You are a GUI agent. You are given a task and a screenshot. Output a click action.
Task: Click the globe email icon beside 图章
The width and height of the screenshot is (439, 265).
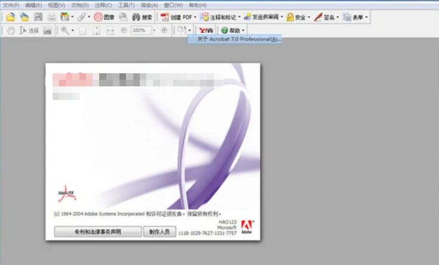(x=123, y=17)
